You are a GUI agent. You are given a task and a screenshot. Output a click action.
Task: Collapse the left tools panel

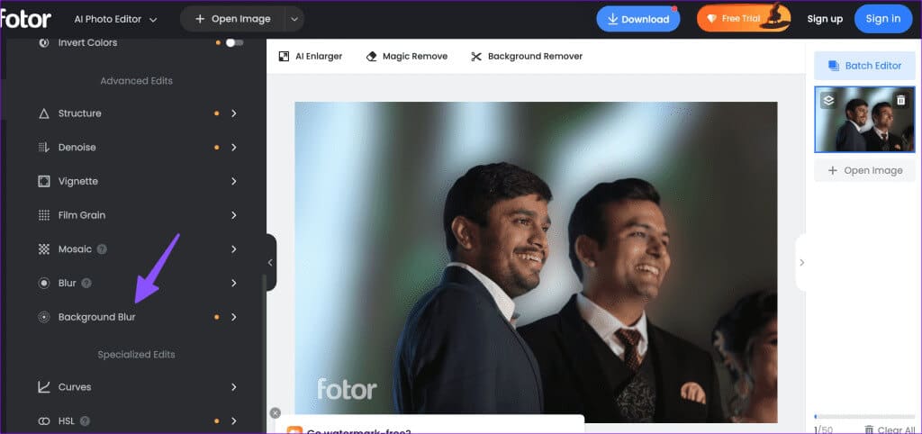click(270, 263)
